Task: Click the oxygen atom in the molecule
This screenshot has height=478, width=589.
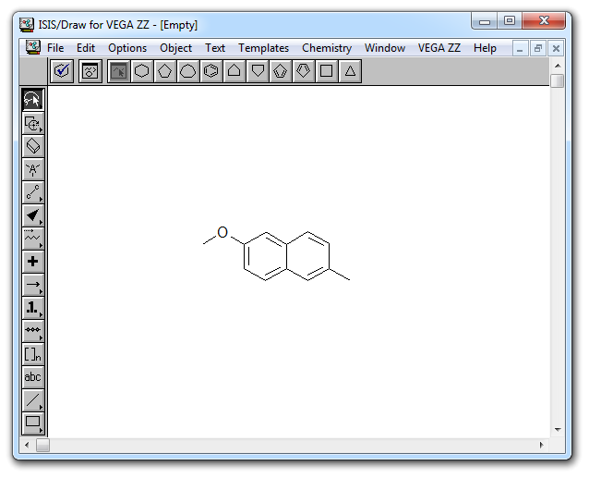Action: [222, 232]
